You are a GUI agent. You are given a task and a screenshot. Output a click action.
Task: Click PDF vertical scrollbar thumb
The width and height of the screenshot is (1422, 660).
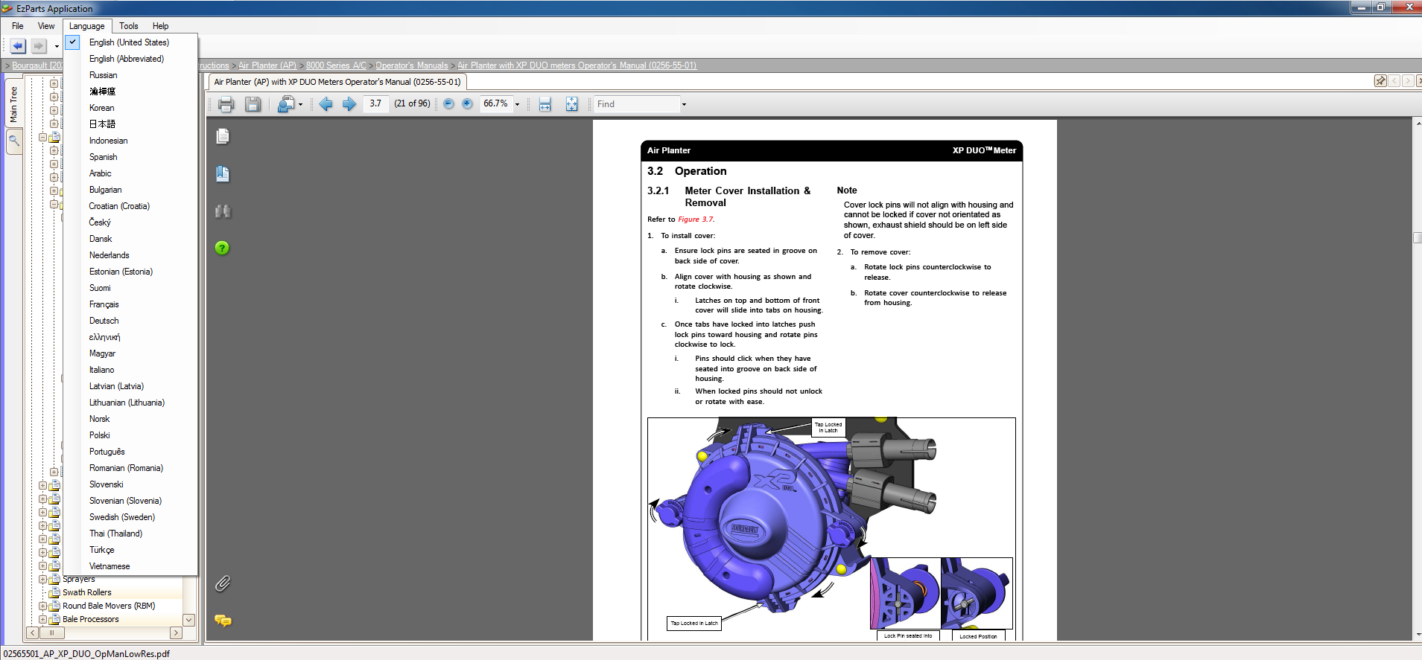[1418, 238]
